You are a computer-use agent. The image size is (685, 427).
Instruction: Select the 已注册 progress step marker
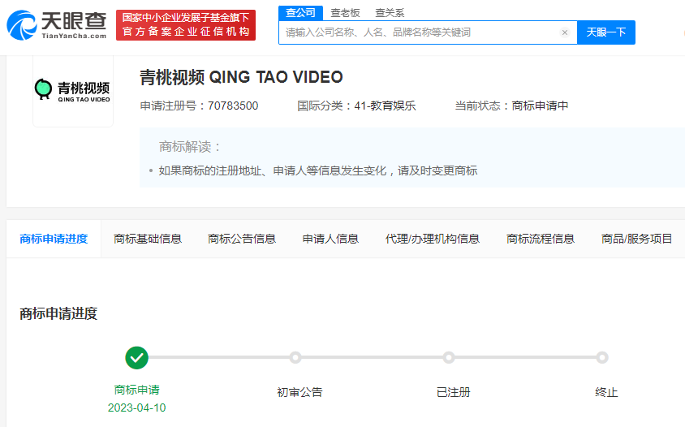click(x=449, y=357)
